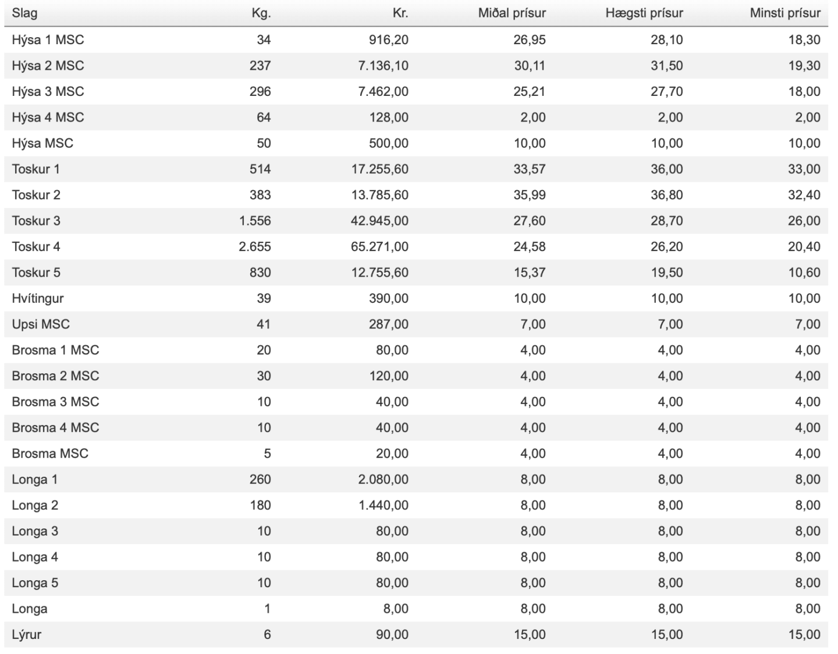The height and width of the screenshot is (654, 838).
Task: Select the Hýsa 1 MSC row
Action: tap(416, 40)
